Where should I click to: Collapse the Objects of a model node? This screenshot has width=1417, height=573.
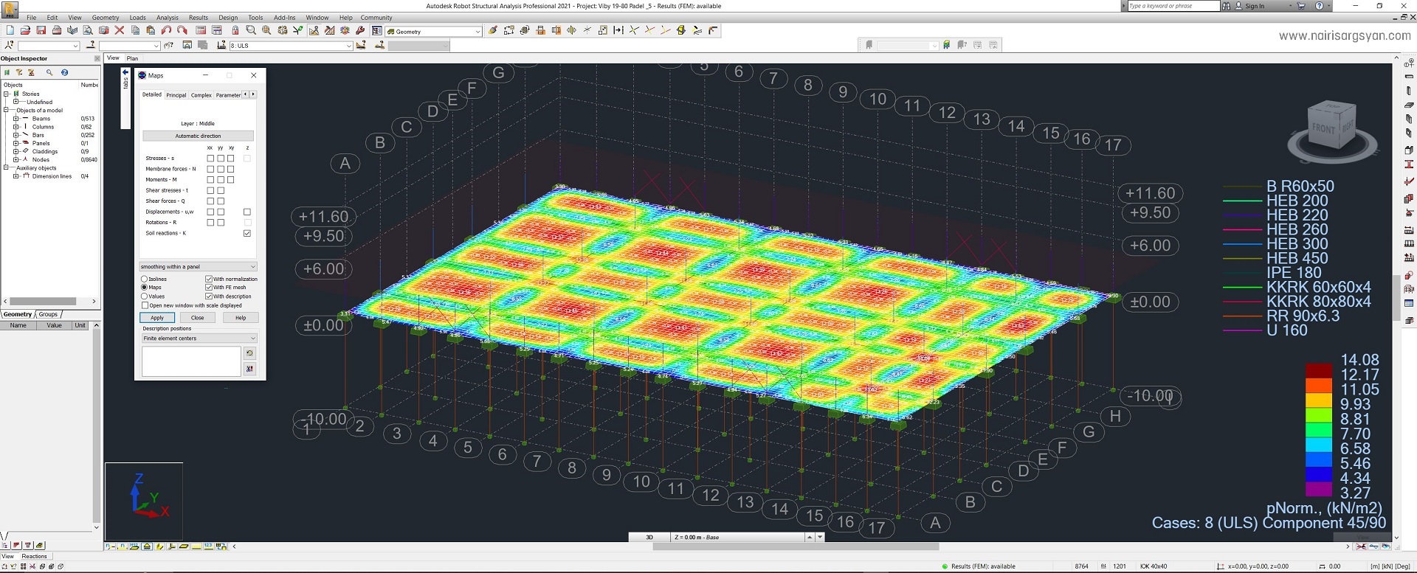pyautogui.click(x=7, y=111)
